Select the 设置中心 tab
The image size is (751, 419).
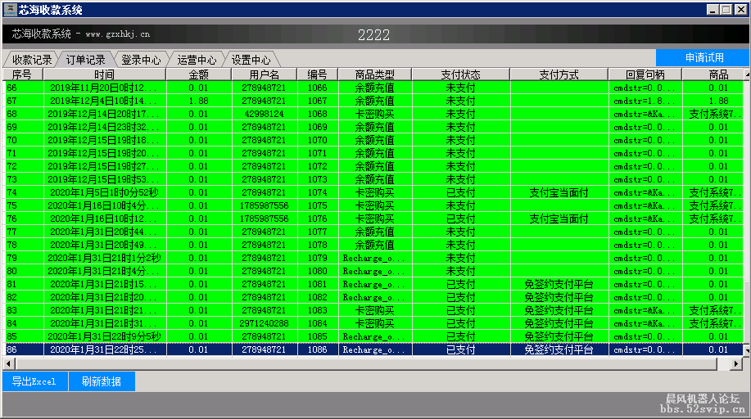coord(251,60)
